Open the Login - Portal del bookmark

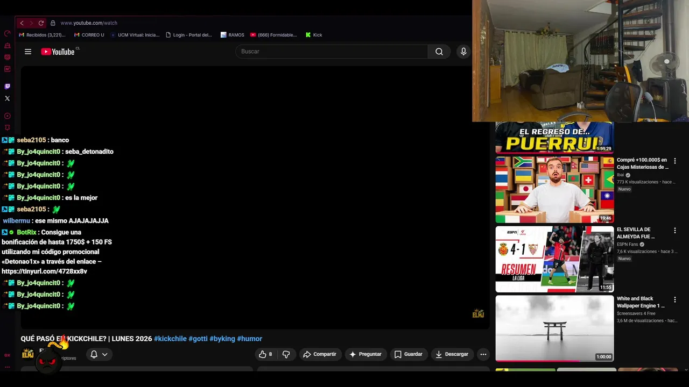coord(189,35)
